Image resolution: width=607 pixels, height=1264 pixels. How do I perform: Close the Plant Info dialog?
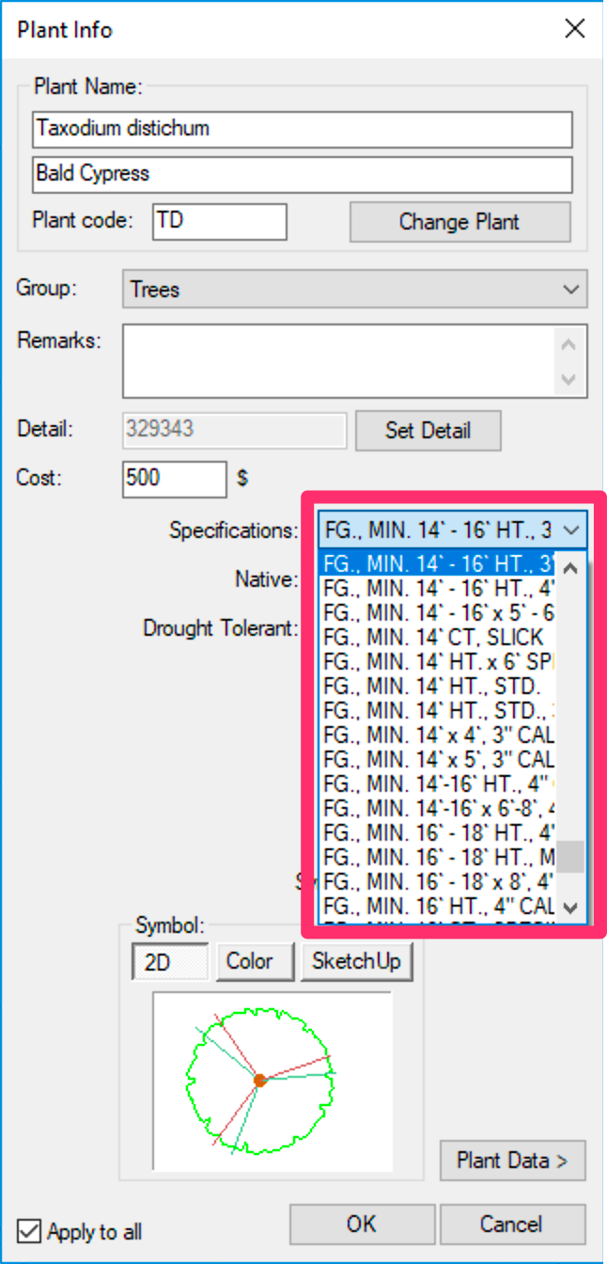(x=574, y=28)
